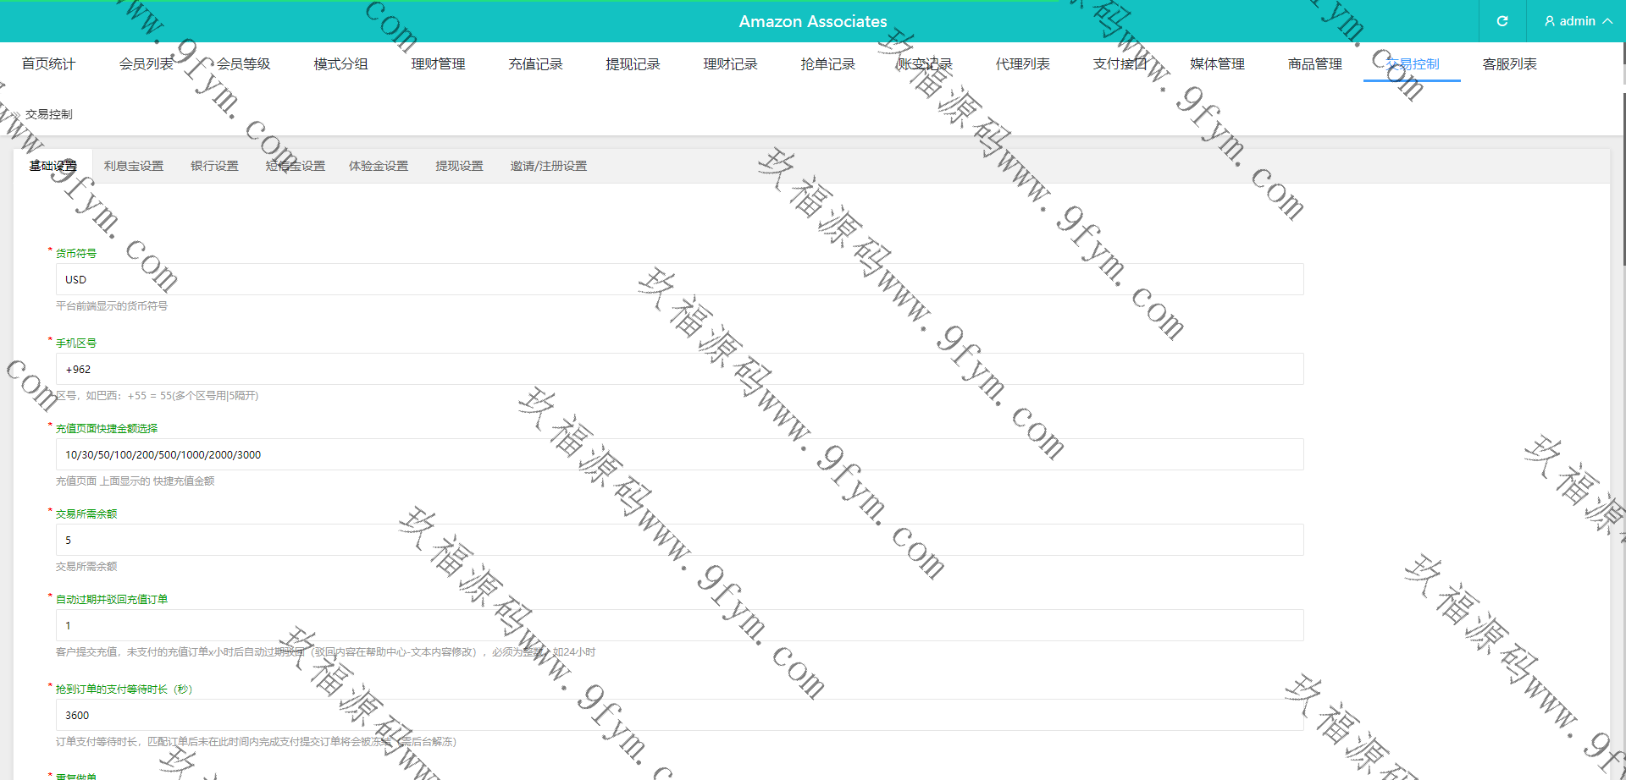The image size is (1626, 780).
Task: Open the 客服列表 menu item
Action: (x=1509, y=64)
